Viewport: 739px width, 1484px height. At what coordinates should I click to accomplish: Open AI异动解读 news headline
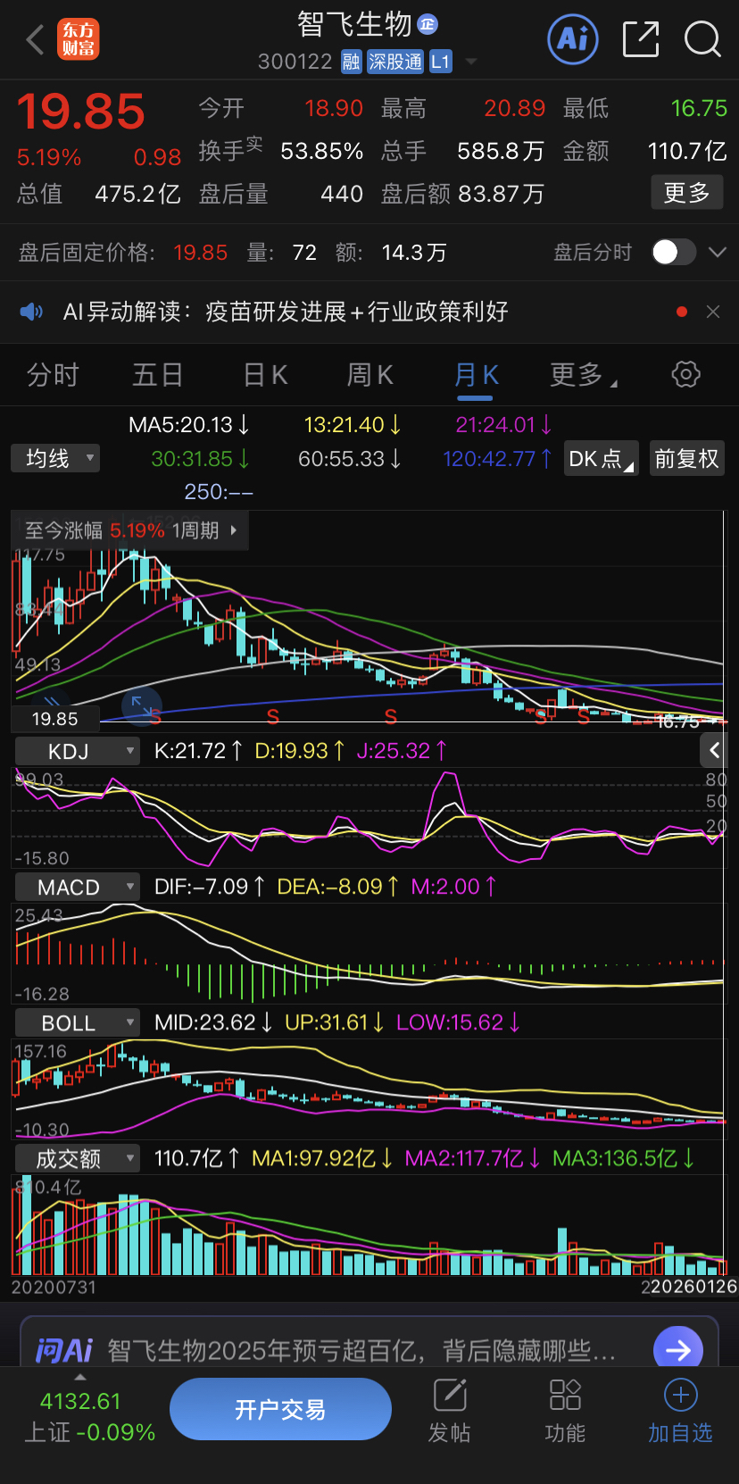point(286,312)
